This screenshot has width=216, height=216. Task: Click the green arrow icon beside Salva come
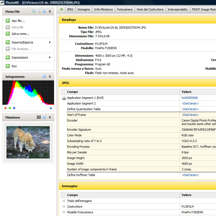tap(8, 33)
